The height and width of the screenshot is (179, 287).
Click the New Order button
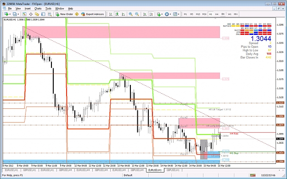click(64, 14)
